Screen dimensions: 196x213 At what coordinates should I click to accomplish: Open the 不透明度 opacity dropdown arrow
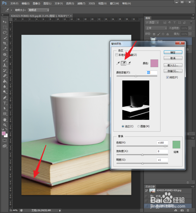coord(190,28)
